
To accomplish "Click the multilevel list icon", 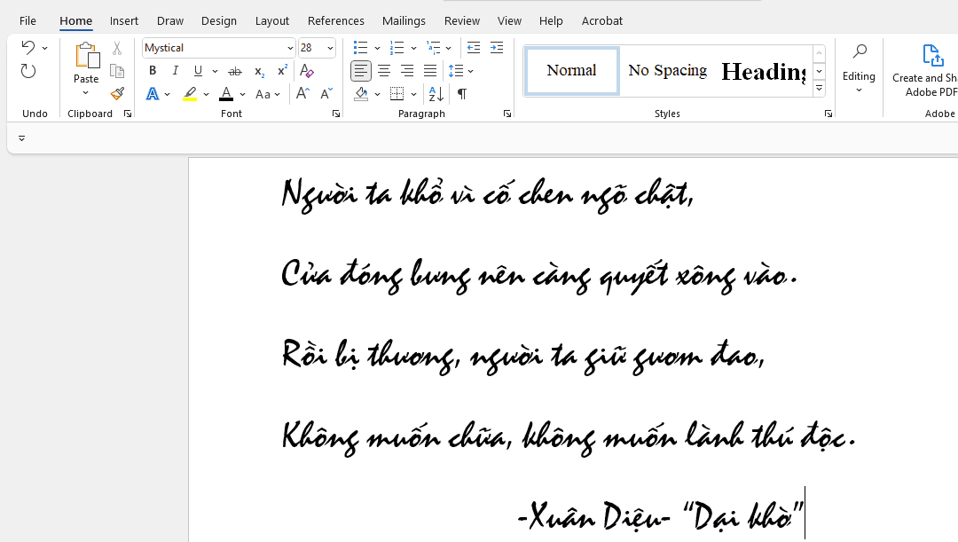I will tap(433, 48).
